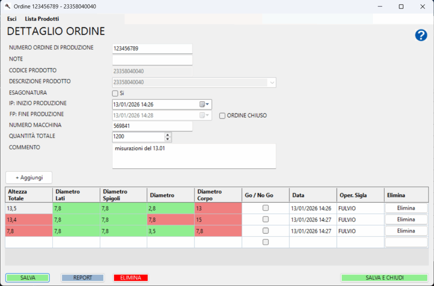The width and height of the screenshot is (434, 286).
Task: Click the app icon in title bar
Action: (x=7, y=6)
